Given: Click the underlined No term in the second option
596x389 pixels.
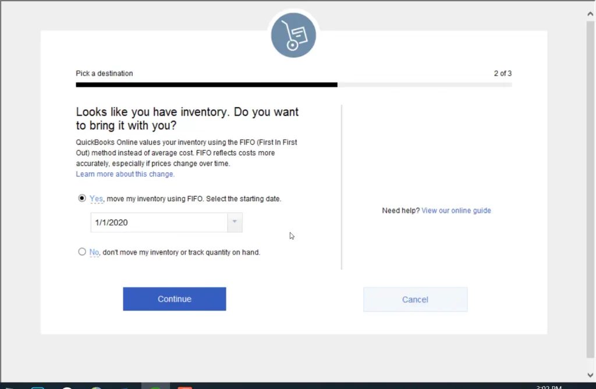Looking at the screenshot, I should tap(94, 252).
